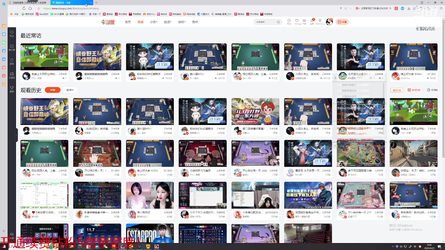Click the Douyu logo in header
Screen dimensions: 445x250
point(108,22)
